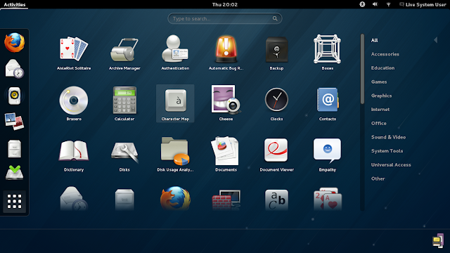
Task: Open Shotwell photos from the dash
Action: click(x=14, y=122)
